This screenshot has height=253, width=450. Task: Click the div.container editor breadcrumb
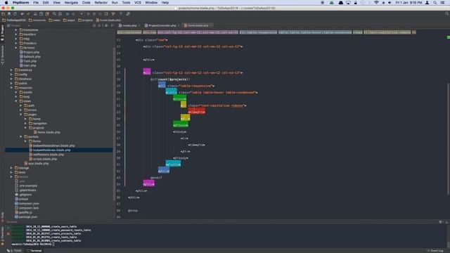coord(129,32)
